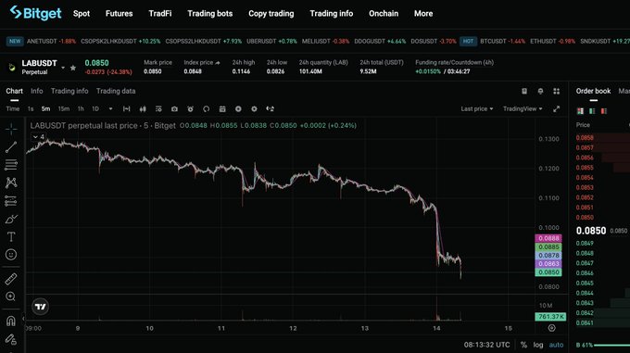Open the TradingView chart type dropdown
This screenshot has height=353, width=630.
(523, 108)
